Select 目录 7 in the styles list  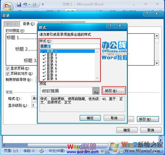[x=67, y=72]
